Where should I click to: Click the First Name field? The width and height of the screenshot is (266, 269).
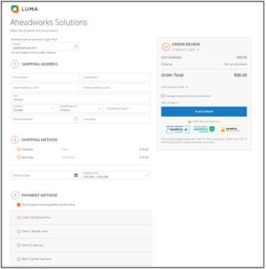pyautogui.click(x=45, y=77)
